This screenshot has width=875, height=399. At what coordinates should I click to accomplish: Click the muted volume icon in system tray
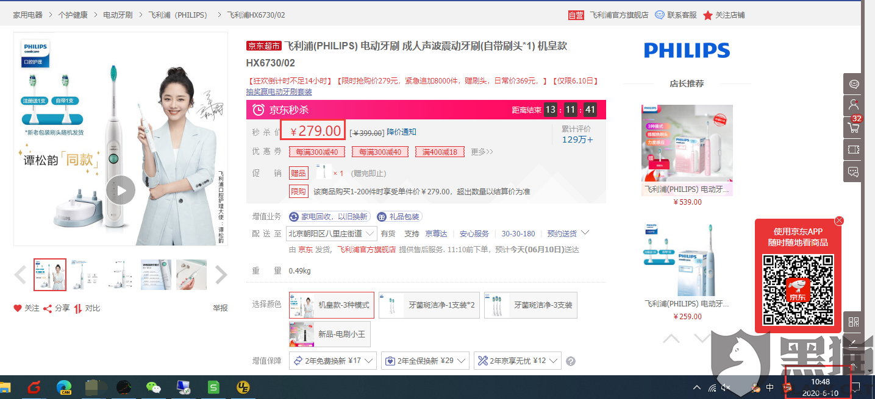726,387
